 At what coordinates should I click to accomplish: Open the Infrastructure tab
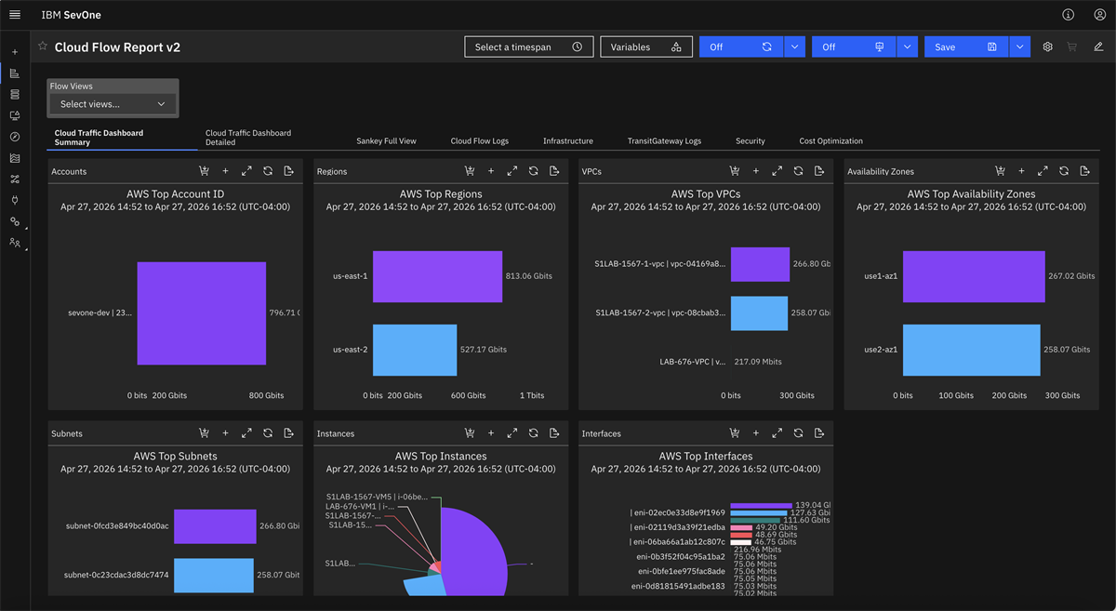[568, 141]
